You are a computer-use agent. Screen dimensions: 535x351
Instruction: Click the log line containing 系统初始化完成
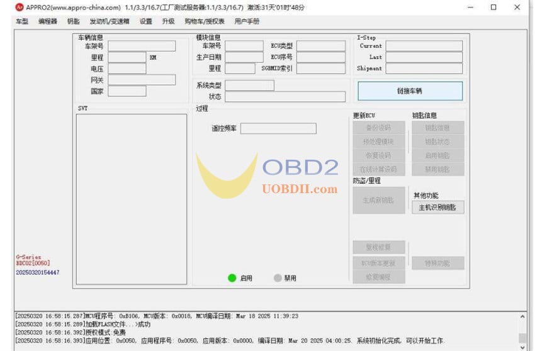pyautogui.click(x=229, y=340)
